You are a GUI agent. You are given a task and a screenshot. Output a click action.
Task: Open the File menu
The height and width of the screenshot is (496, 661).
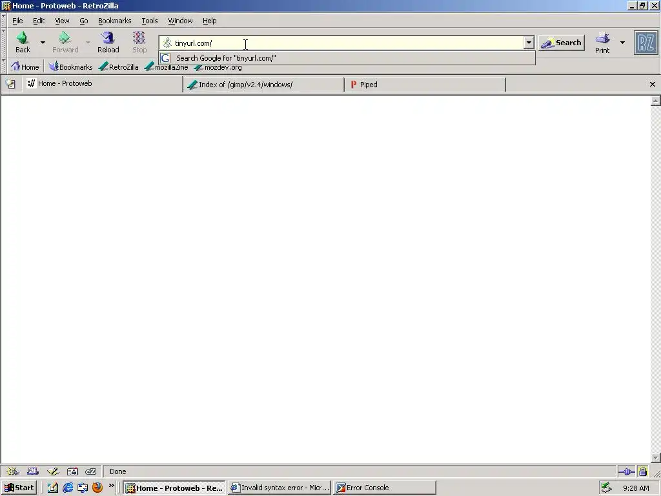tap(17, 21)
